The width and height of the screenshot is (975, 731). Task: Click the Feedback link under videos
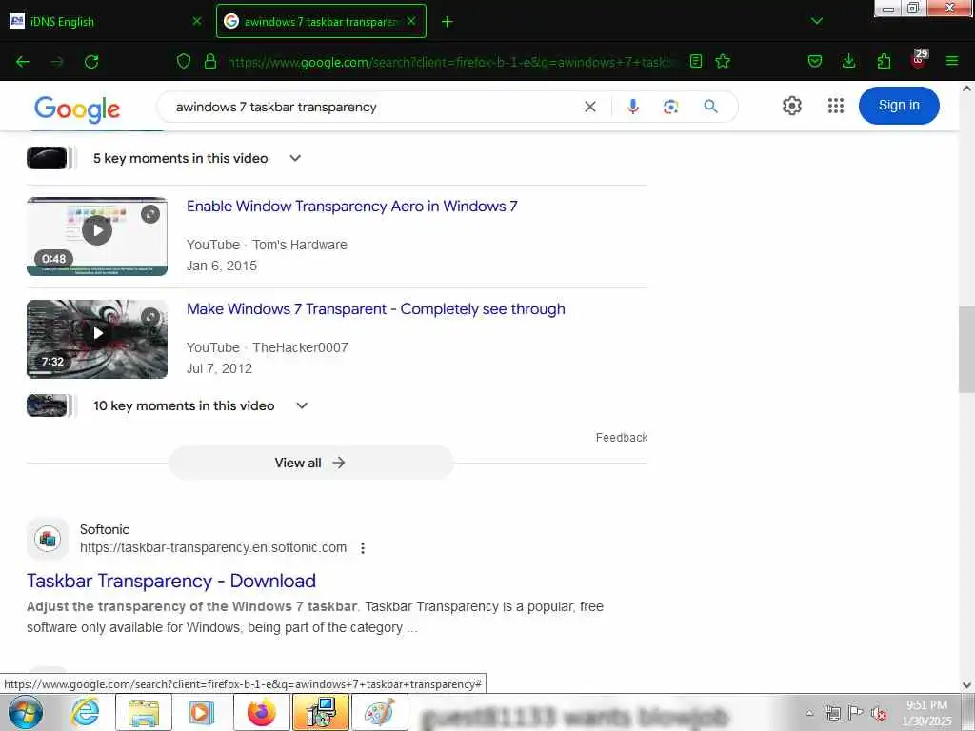coord(621,438)
